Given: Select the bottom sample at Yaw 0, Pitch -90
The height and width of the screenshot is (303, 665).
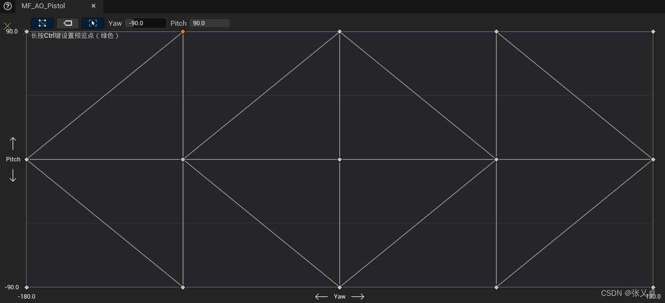Looking at the screenshot, I should pos(339,287).
